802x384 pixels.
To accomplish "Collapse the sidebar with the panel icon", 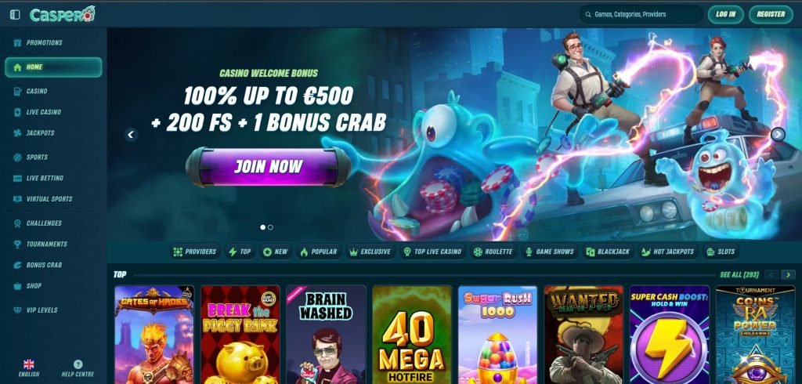I will point(15,14).
